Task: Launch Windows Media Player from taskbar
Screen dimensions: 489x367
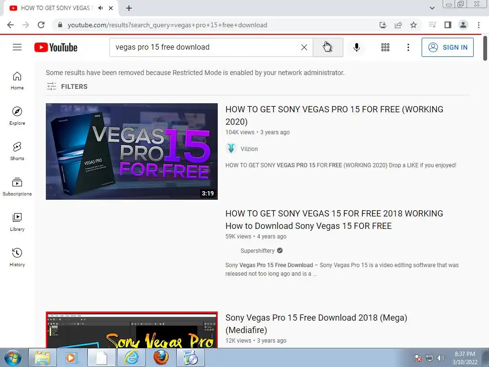Action: [x=72, y=357]
